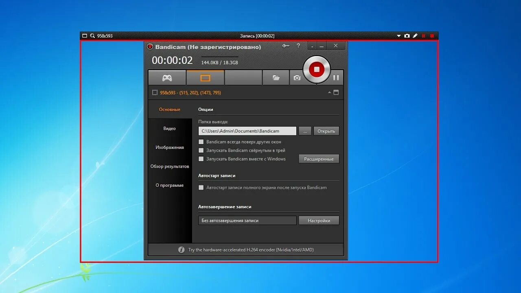Click the 00:00:02 recording timer
Viewport: 521px width, 293px height.
click(172, 61)
